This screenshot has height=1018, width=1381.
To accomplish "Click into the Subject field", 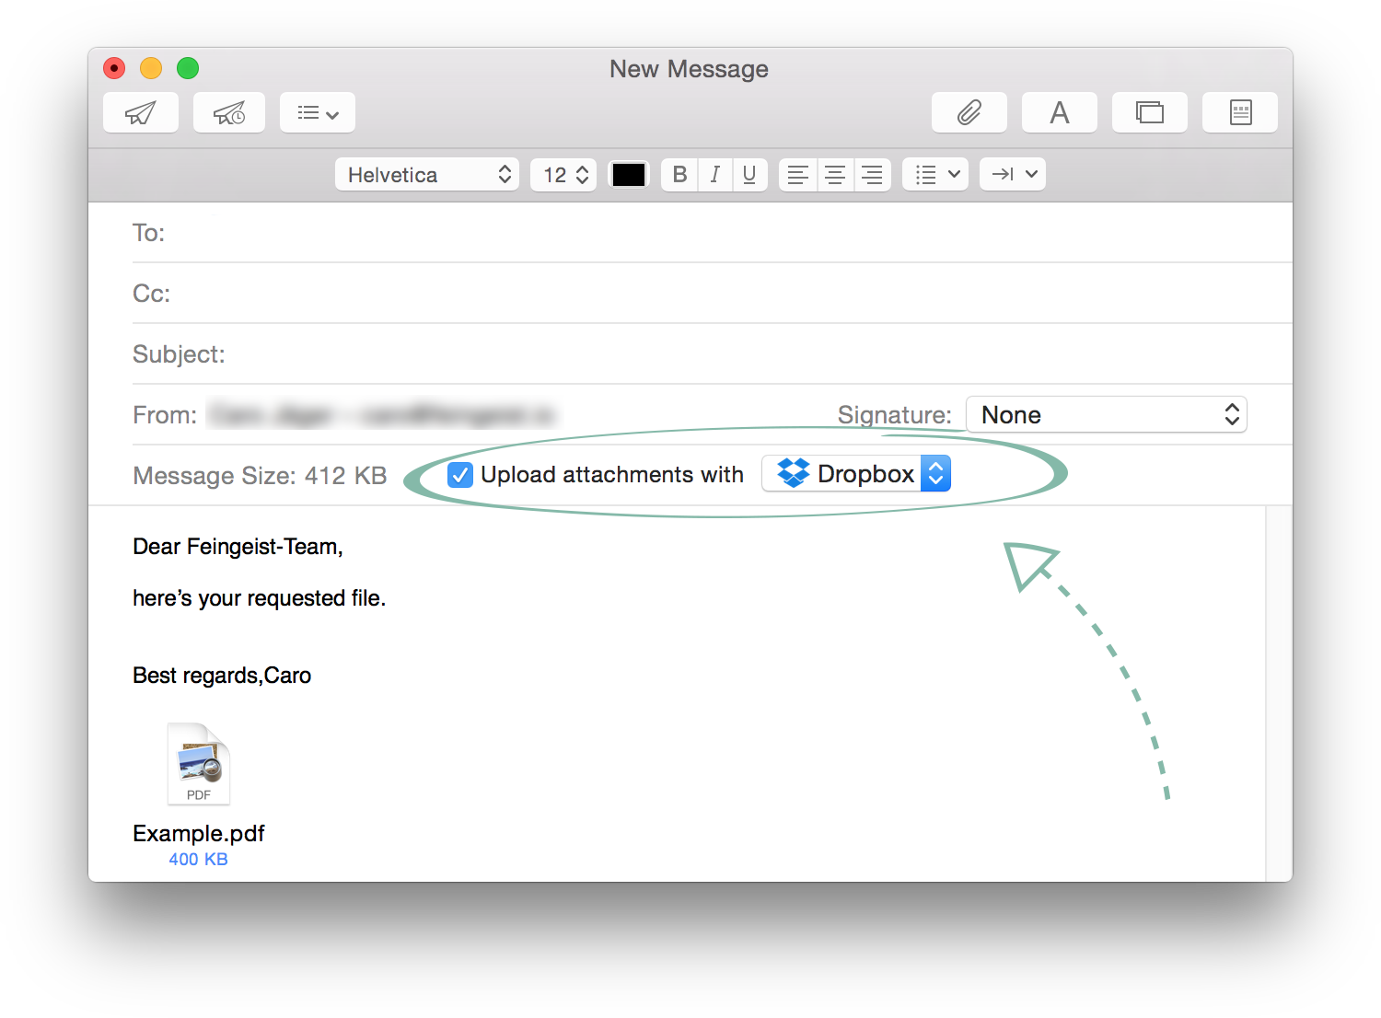I will point(713,353).
